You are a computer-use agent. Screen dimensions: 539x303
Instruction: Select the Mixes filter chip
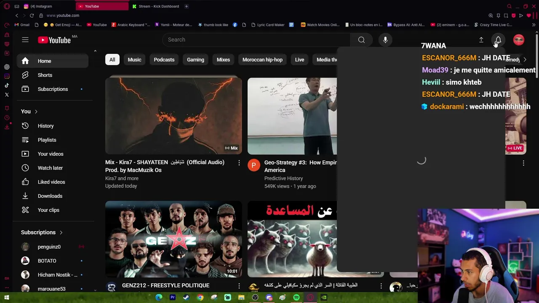[223, 60]
